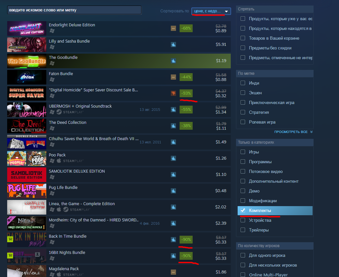Check 'Продукты, которые уже у вас' hide option

pos(243,19)
